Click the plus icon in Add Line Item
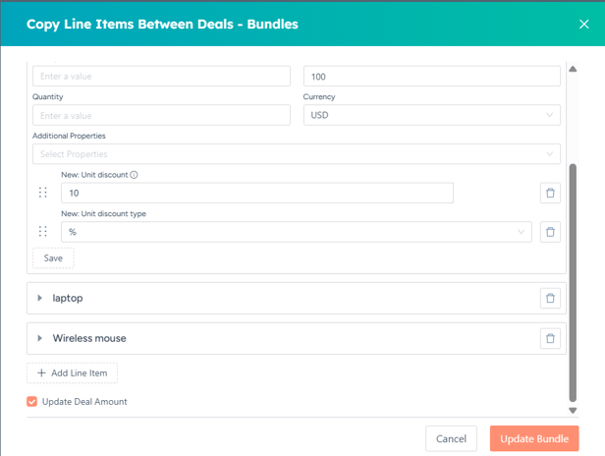 tap(41, 373)
